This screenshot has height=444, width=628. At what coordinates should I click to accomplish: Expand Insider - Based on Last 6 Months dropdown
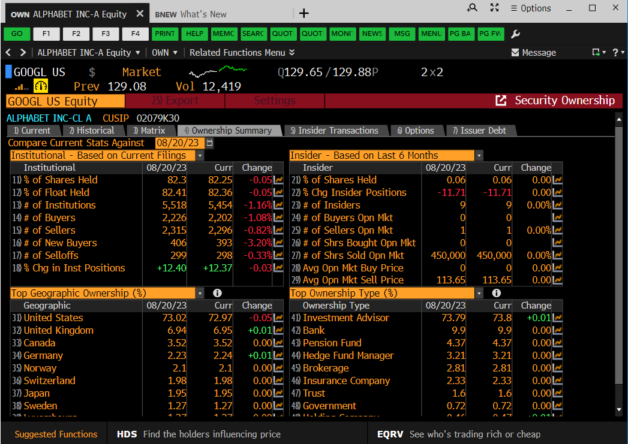coord(479,156)
